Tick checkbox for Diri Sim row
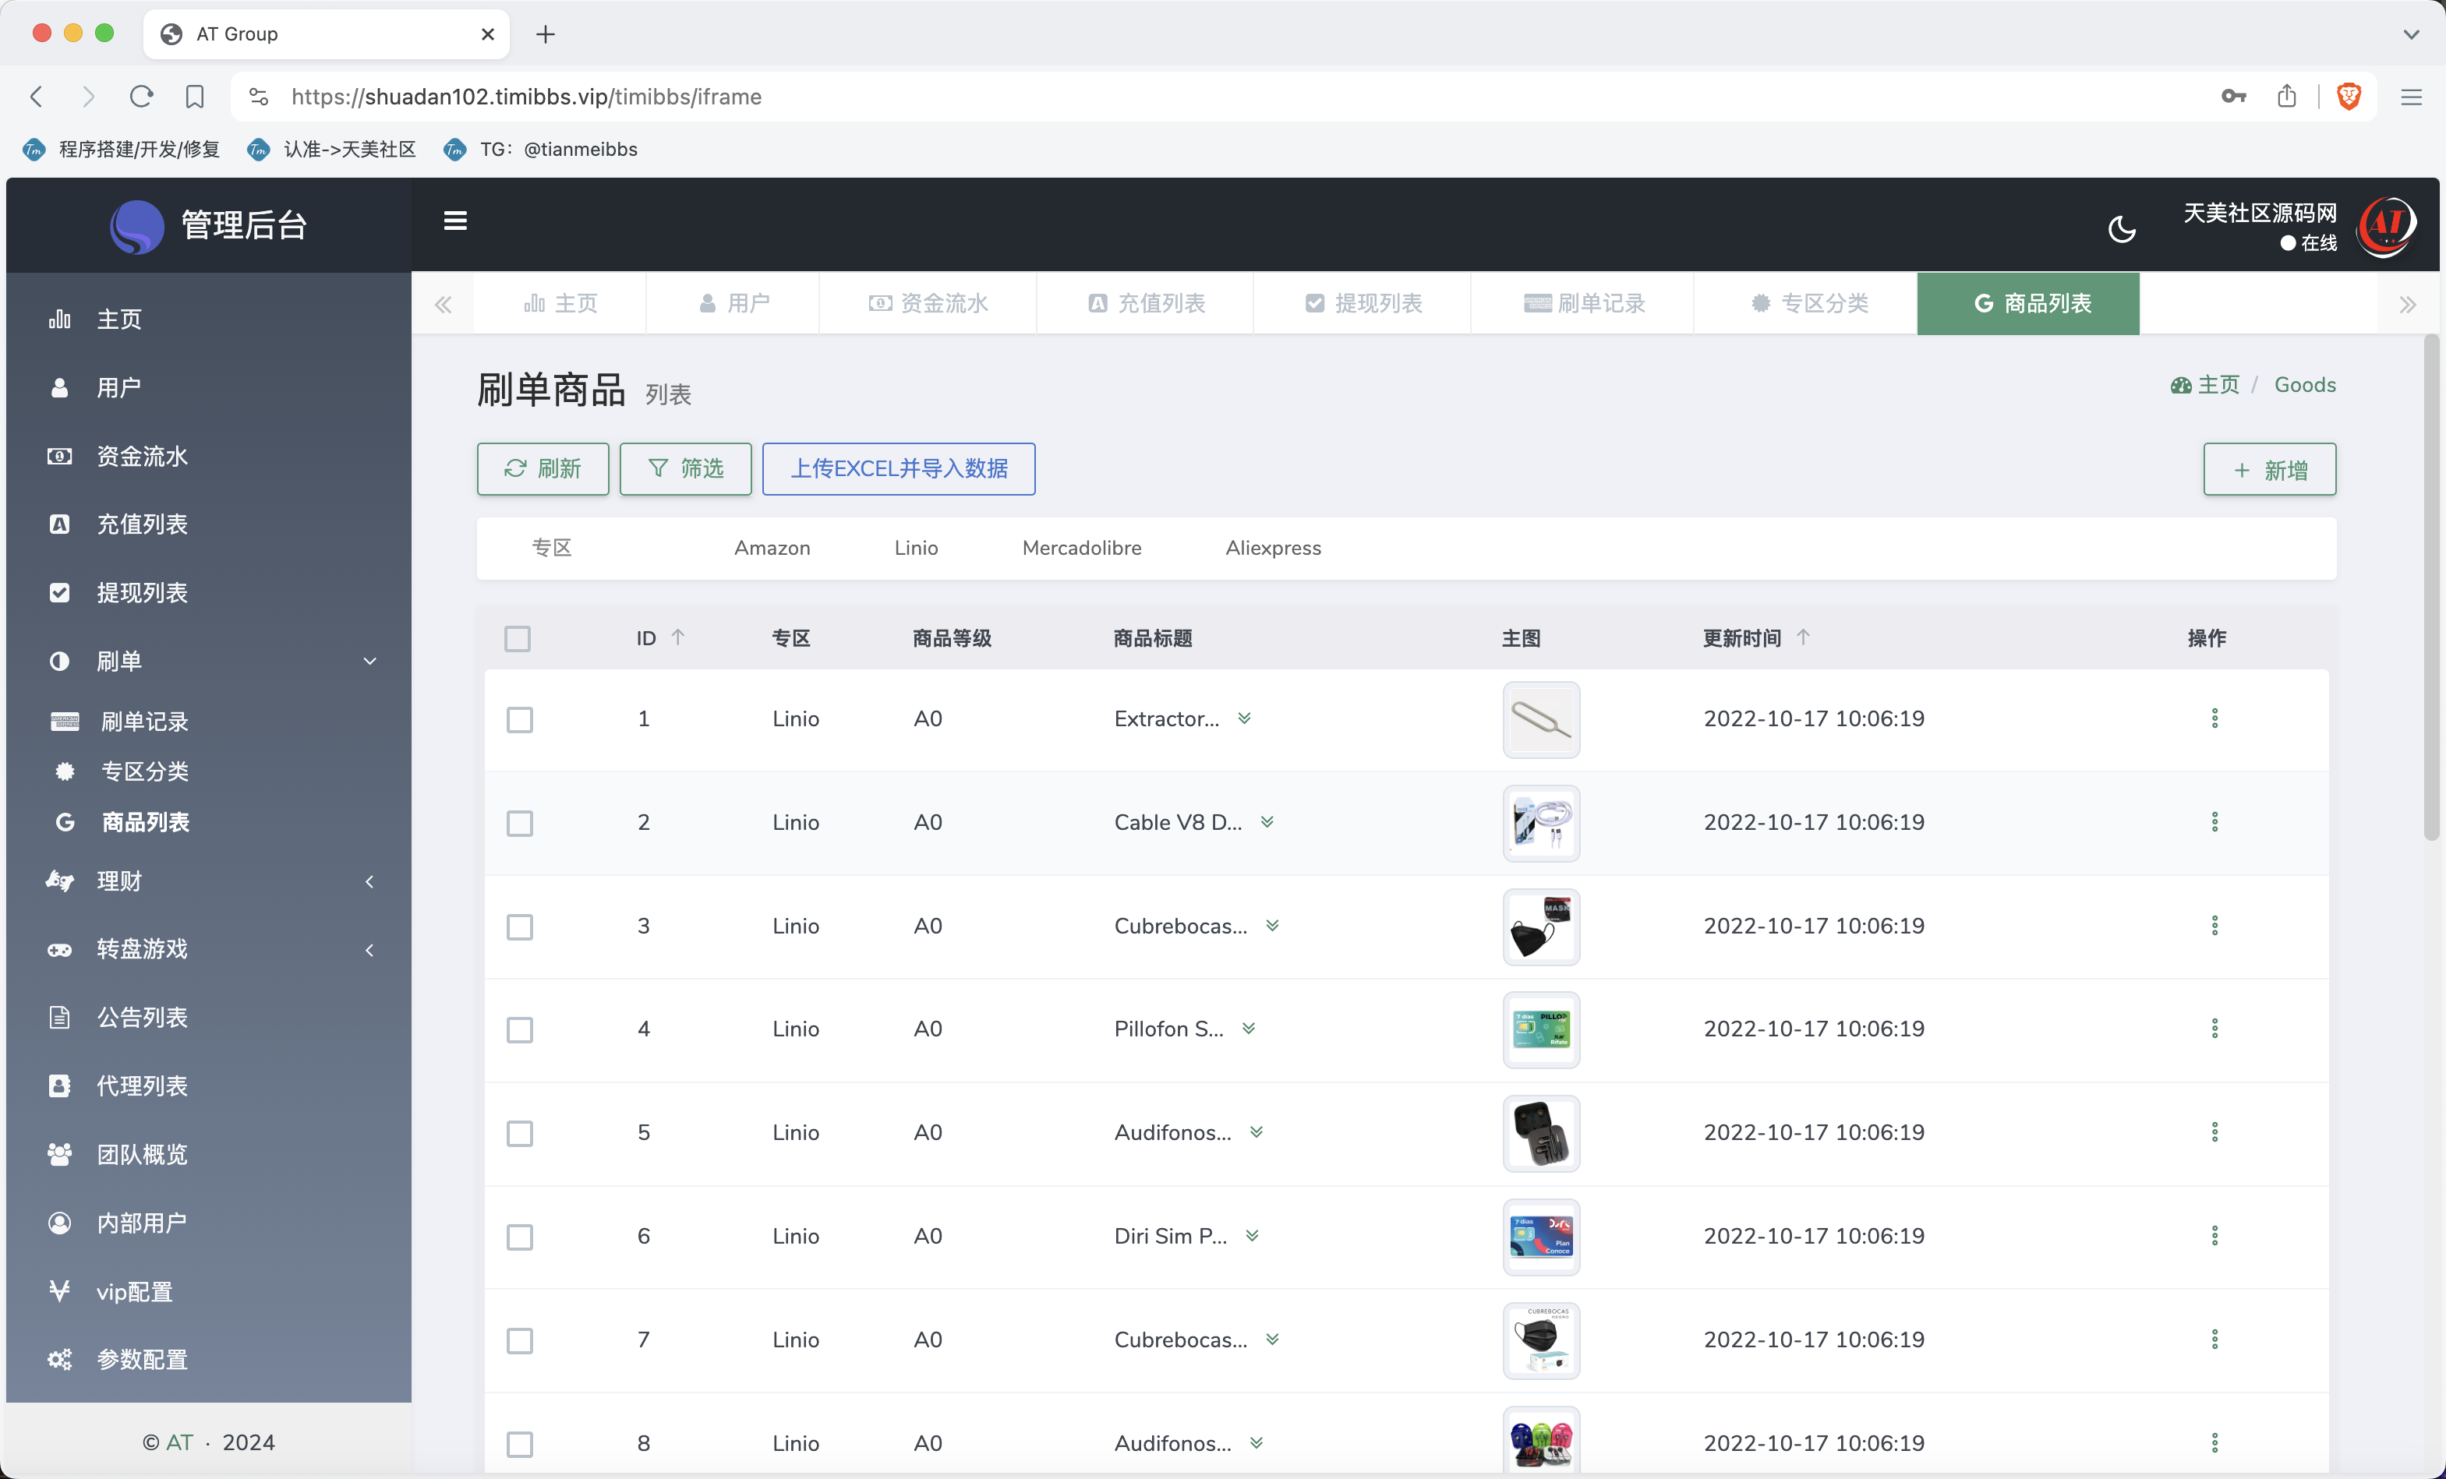This screenshot has height=1479, width=2446. coord(519,1237)
